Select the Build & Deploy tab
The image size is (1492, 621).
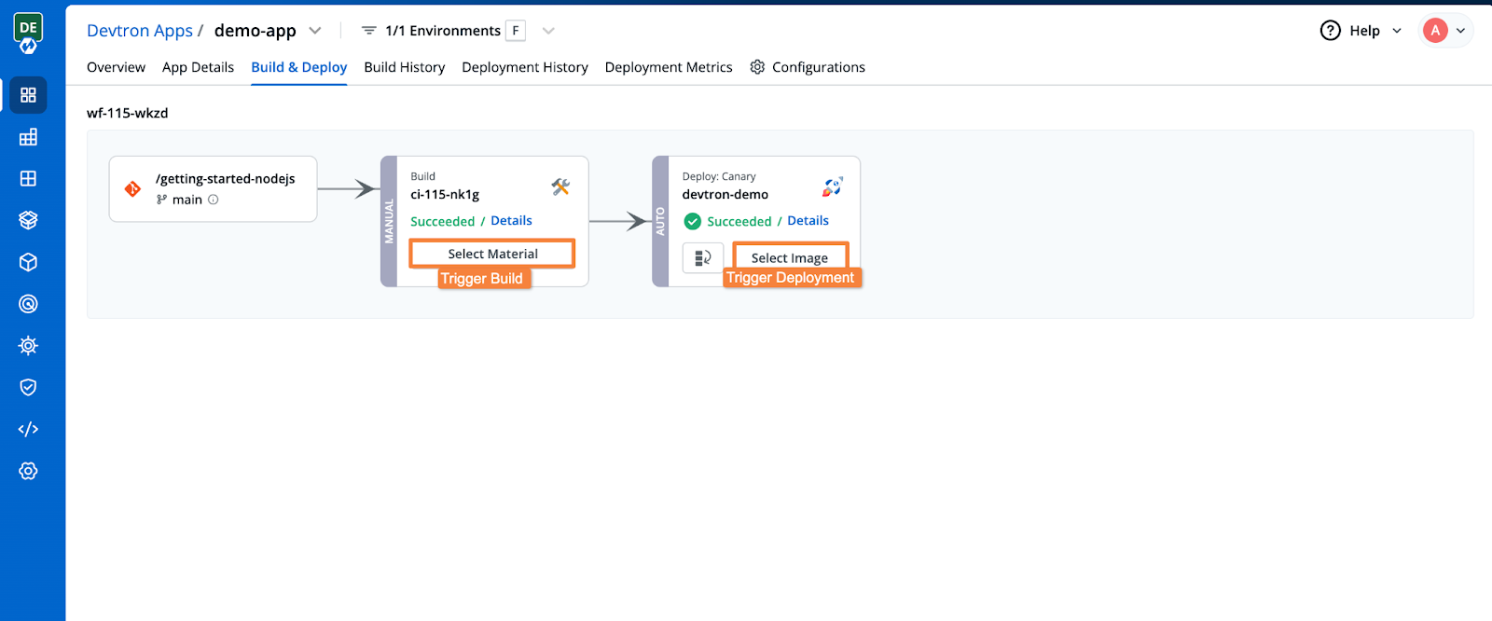(x=298, y=67)
